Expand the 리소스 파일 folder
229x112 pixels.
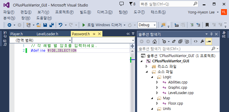pyautogui.click(x=146, y=67)
